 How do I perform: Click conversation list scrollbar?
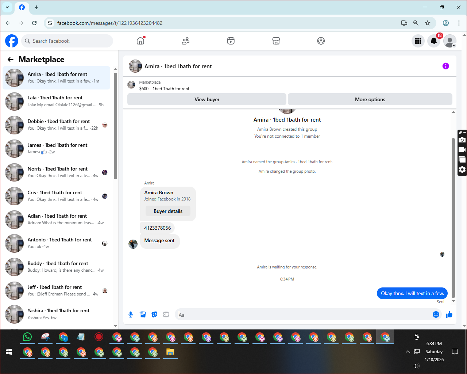tap(115, 126)
